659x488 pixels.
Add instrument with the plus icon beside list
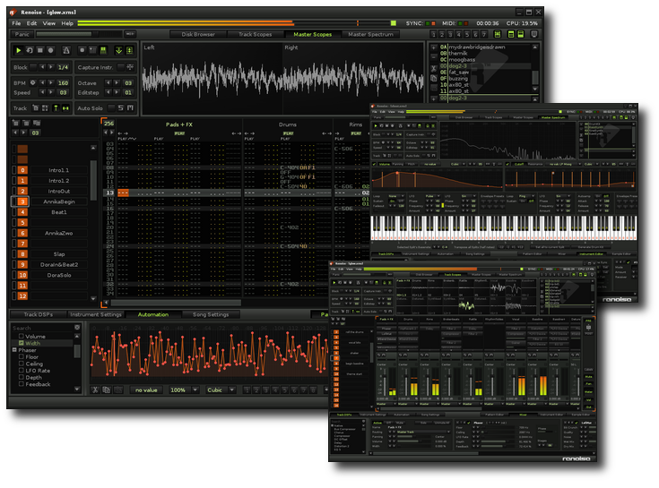coord(434,47)
